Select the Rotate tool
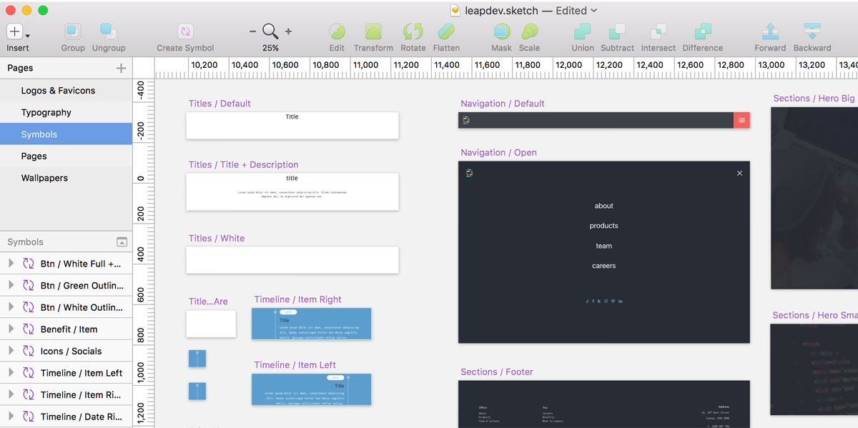The image size is (858, 428). 413,31
